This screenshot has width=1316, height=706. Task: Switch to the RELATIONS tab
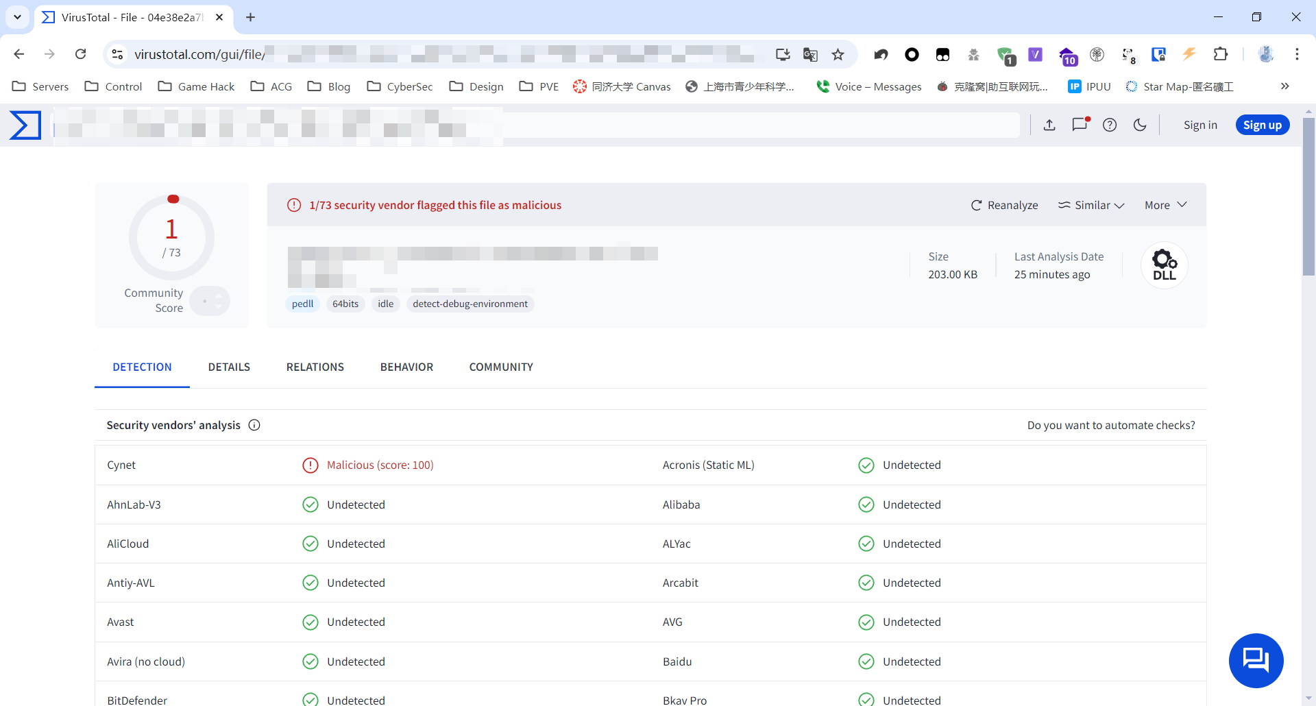point(315,367)
